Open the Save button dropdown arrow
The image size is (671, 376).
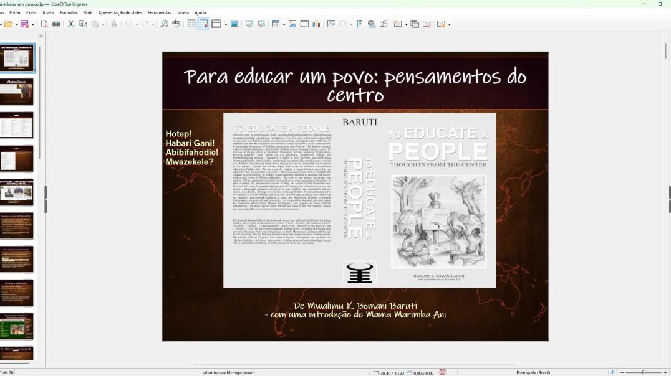[32, 24]
